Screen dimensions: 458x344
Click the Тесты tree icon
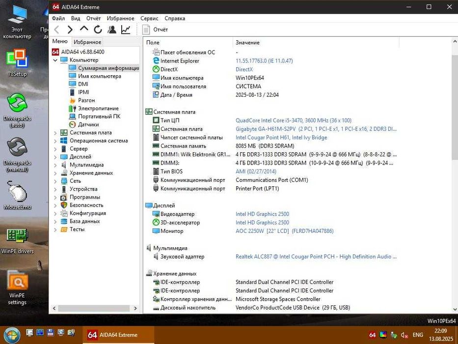pyautogui.click(x=64, y=229)
